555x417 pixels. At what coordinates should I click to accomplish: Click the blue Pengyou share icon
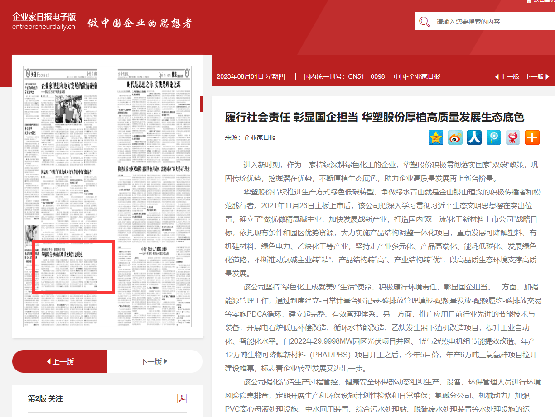(493, 137)
